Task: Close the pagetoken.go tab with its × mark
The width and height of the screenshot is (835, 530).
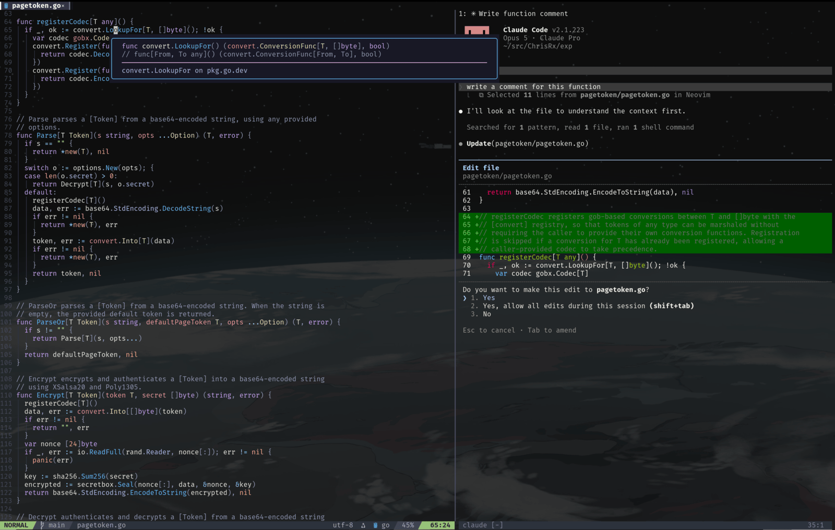Action: point(63,6)
